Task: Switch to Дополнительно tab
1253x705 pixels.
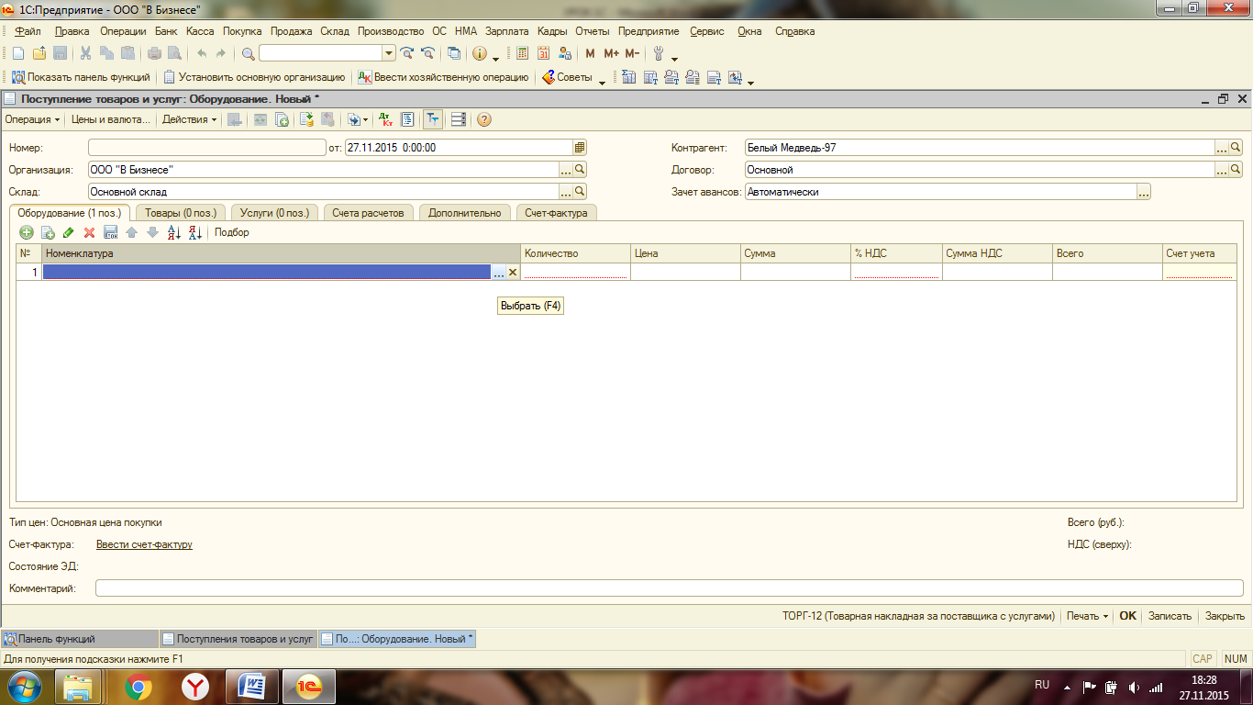Action: (465, 212)
